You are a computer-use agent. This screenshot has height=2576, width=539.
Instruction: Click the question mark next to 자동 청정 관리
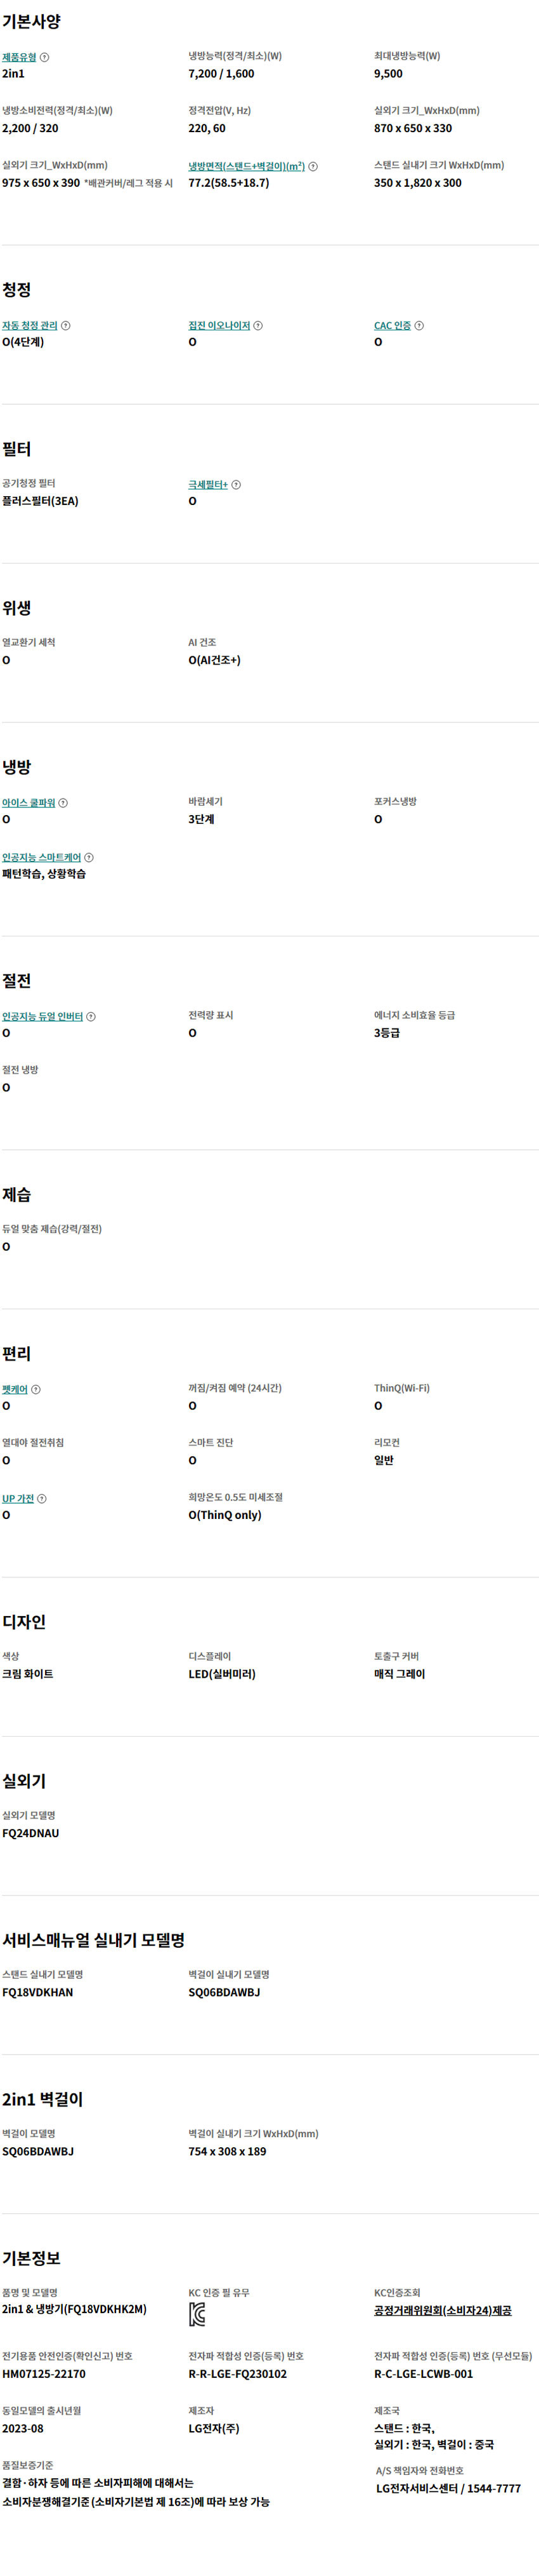tap(66, 325)
